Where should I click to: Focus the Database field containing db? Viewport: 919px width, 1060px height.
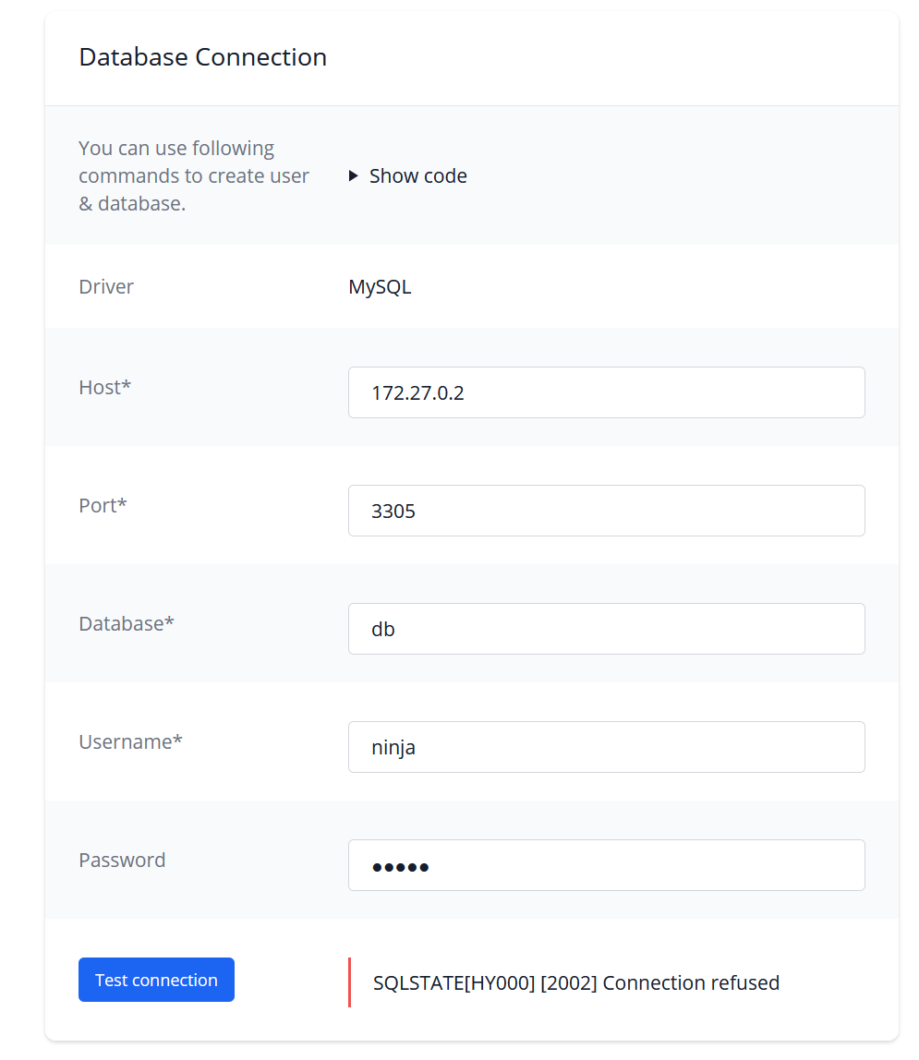tap(606, 629)
